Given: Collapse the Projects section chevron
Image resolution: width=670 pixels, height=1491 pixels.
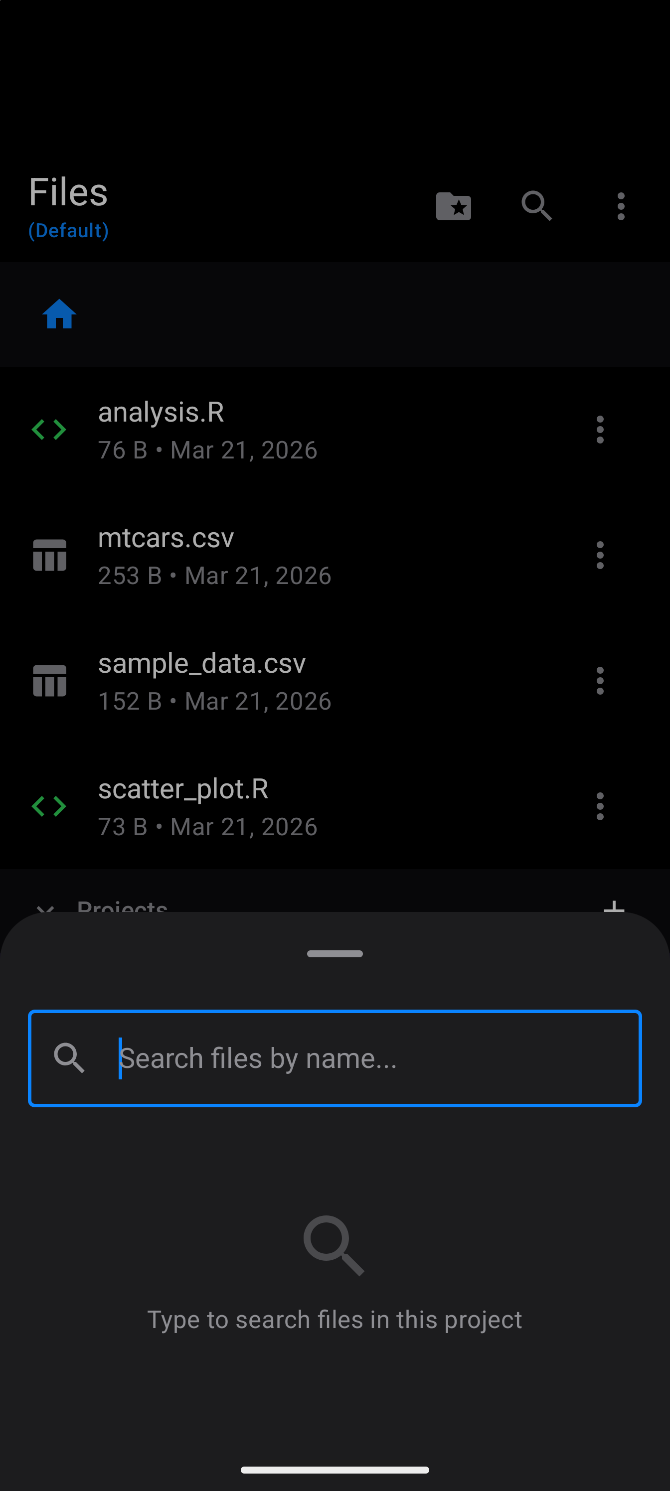Looking at the screenshot, I should (45, 906).
